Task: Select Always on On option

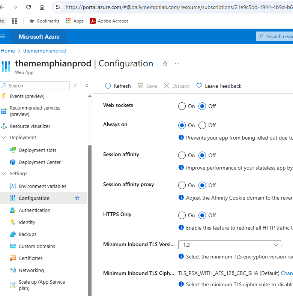Action: point(182,125)
